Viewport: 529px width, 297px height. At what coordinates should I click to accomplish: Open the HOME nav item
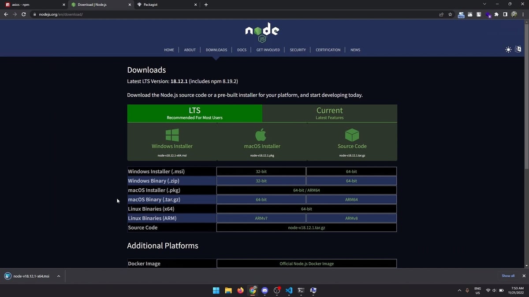tap(169, 50)
